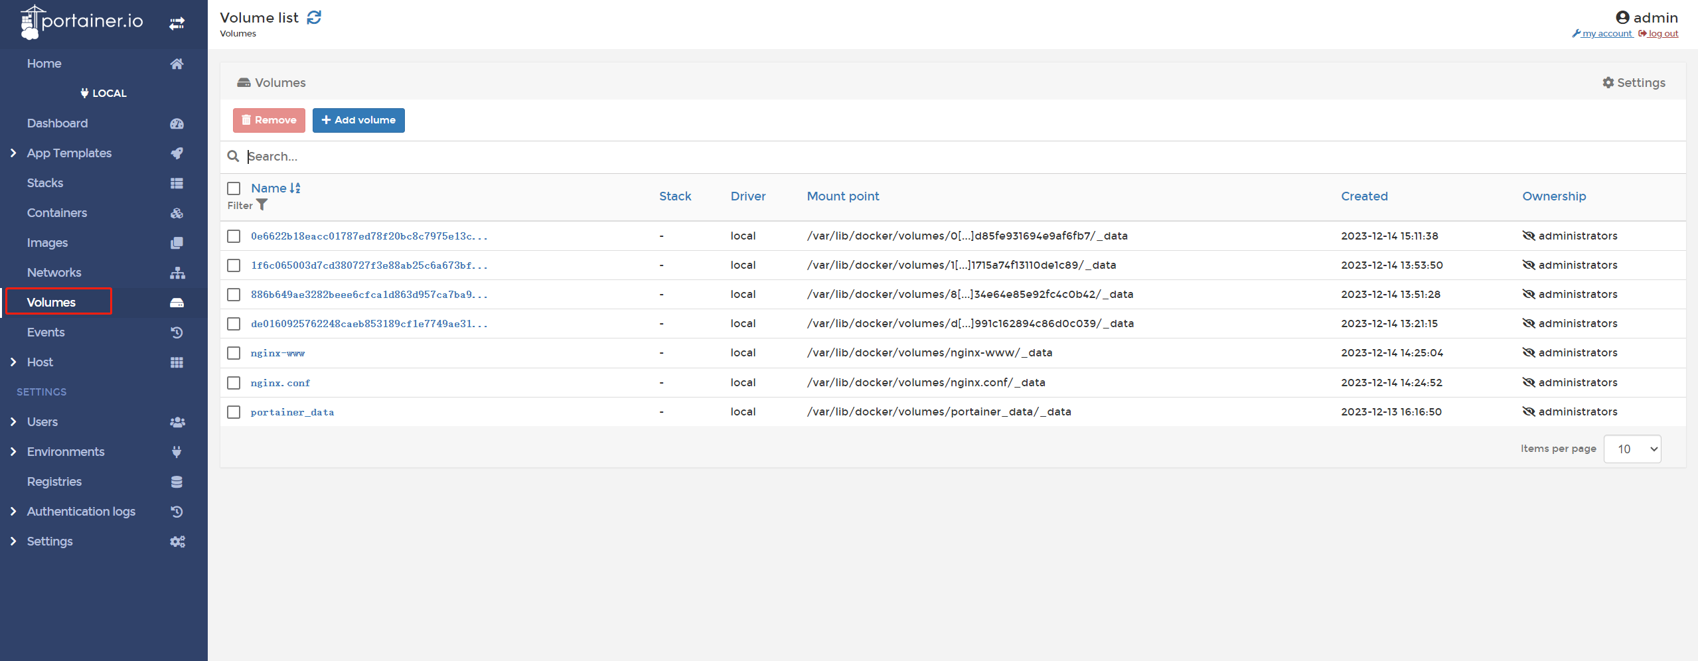Click the App Templates rocket icon
The height and width of the screenshot is (661, 1698).
pos(177,153)
